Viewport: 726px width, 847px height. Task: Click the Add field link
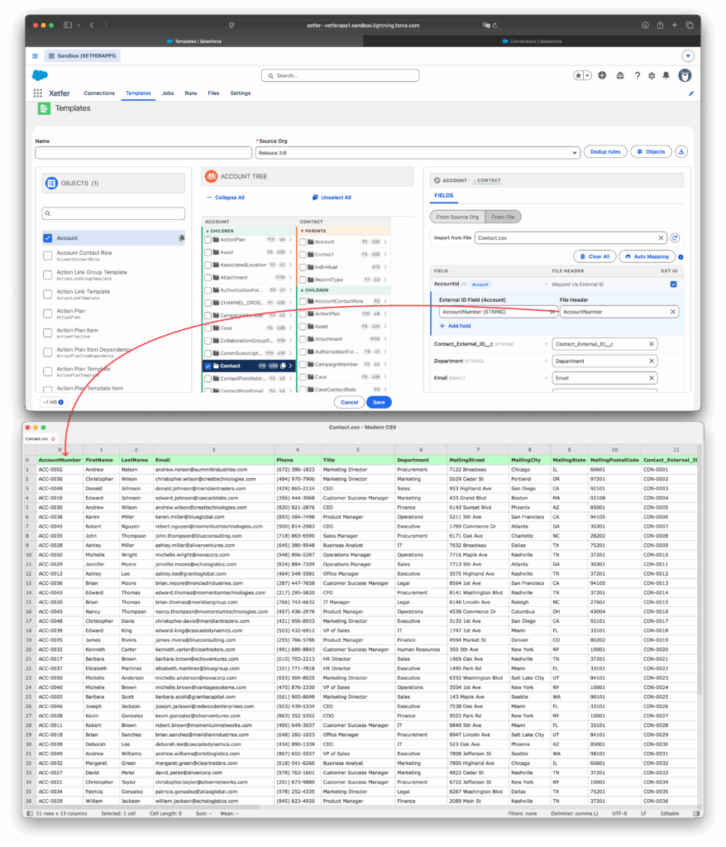[x=455, y=326]
